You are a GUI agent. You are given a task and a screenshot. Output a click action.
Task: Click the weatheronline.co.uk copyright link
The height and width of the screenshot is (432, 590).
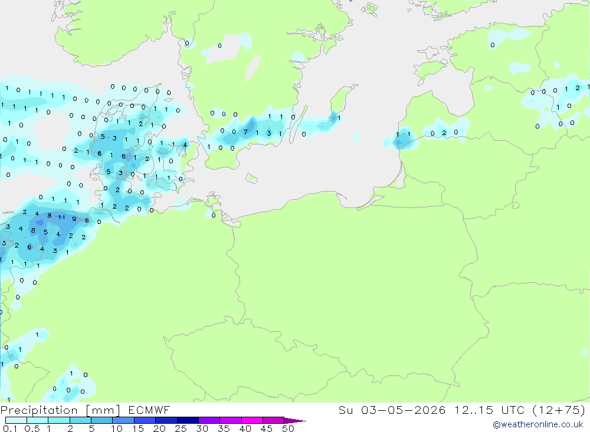click(x=538, y=424)
